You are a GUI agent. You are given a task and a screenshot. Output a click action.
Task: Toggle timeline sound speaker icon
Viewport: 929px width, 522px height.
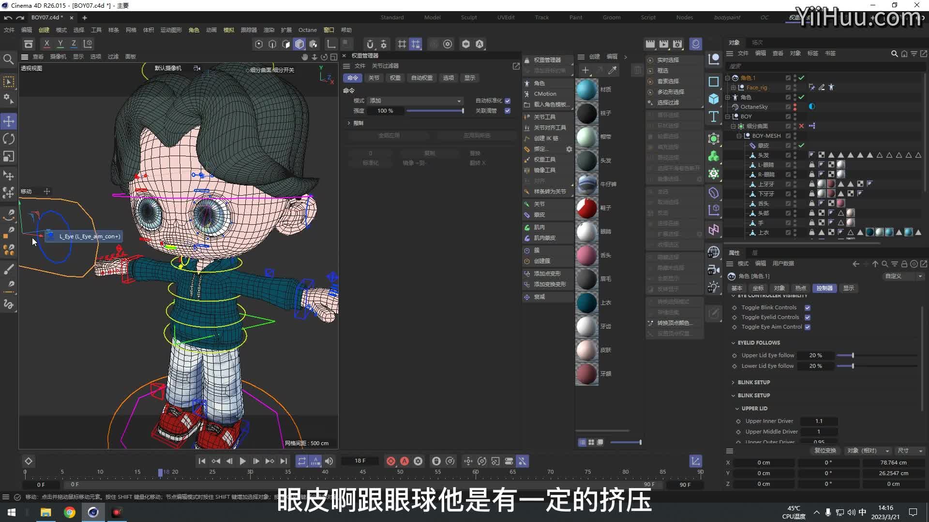tap(329, 461)
